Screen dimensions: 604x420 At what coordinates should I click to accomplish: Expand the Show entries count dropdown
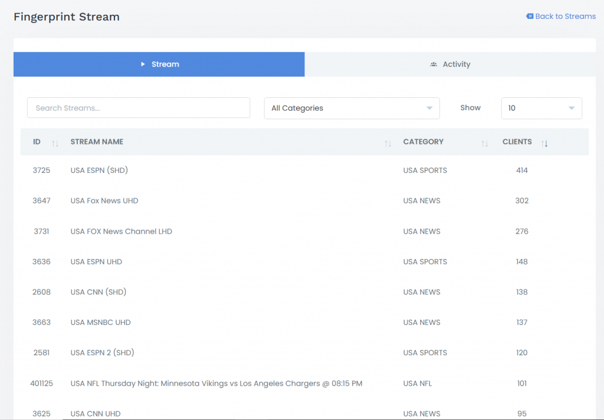click(541, 109)
